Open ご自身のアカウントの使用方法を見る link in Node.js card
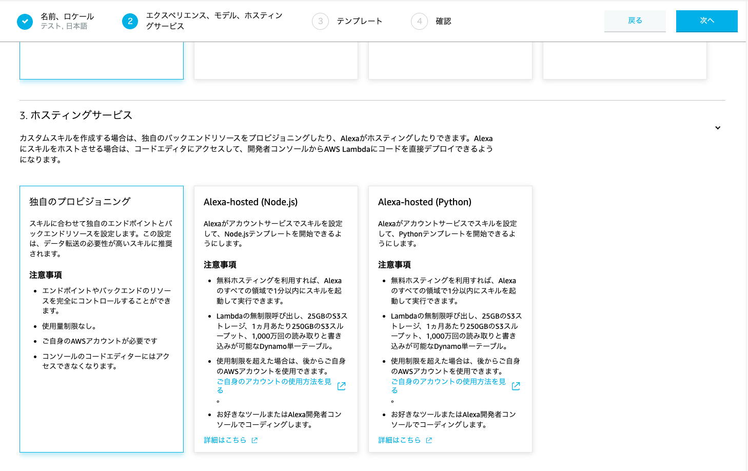The height and width of the screenshot is (471, 748). pos(274,386)
